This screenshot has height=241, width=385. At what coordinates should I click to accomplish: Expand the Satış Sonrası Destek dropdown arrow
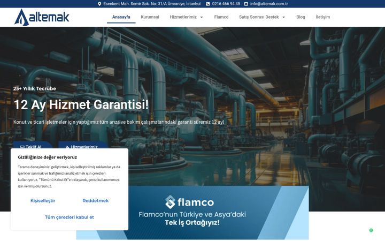[283, 17]
